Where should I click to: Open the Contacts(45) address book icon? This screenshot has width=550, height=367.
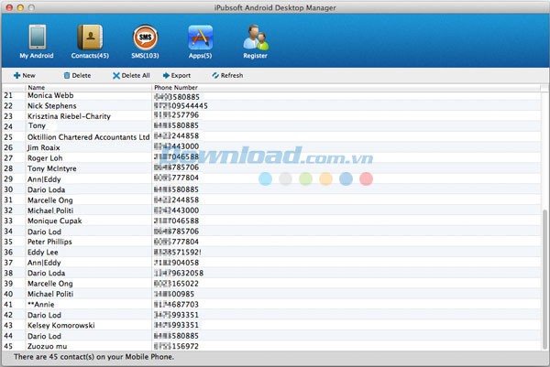(92, 38)
